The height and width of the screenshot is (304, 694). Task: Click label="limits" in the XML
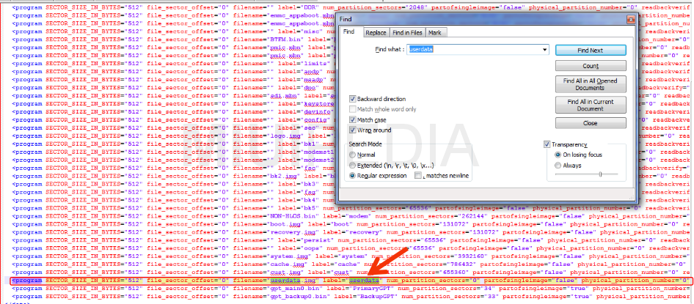[304, 64]
